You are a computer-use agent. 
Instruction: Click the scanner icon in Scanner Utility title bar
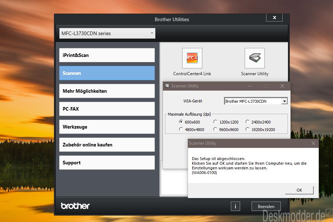(167, 86)
